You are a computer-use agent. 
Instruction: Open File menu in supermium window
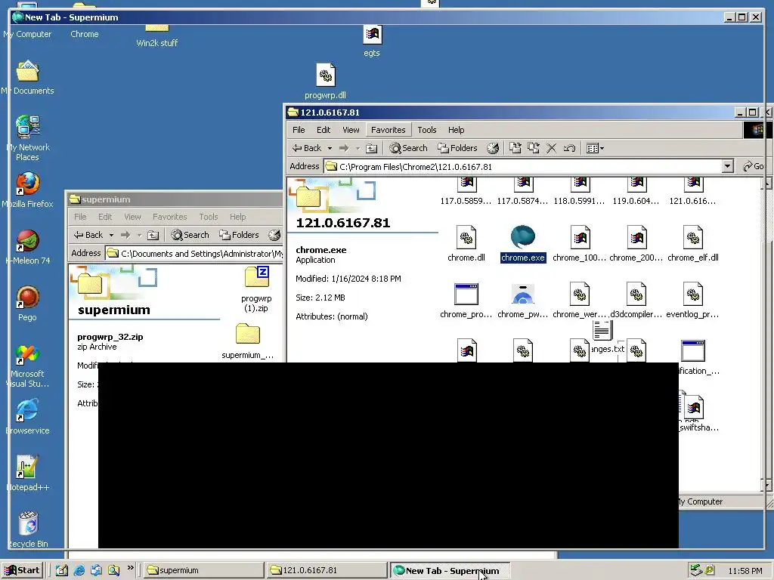click(x=80, y=217)
